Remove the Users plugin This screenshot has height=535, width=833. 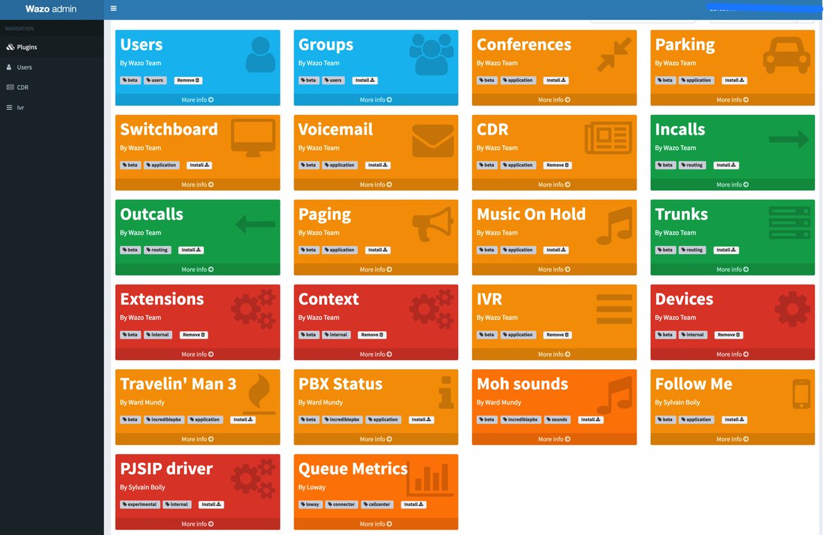tap(188, 80)
